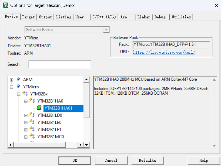Click device tree scroll left arrow

pyautogui.click(x=11, y=145)
